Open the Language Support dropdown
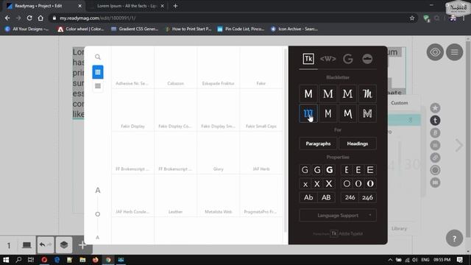 pyautogui.click(x=338, y=215)
